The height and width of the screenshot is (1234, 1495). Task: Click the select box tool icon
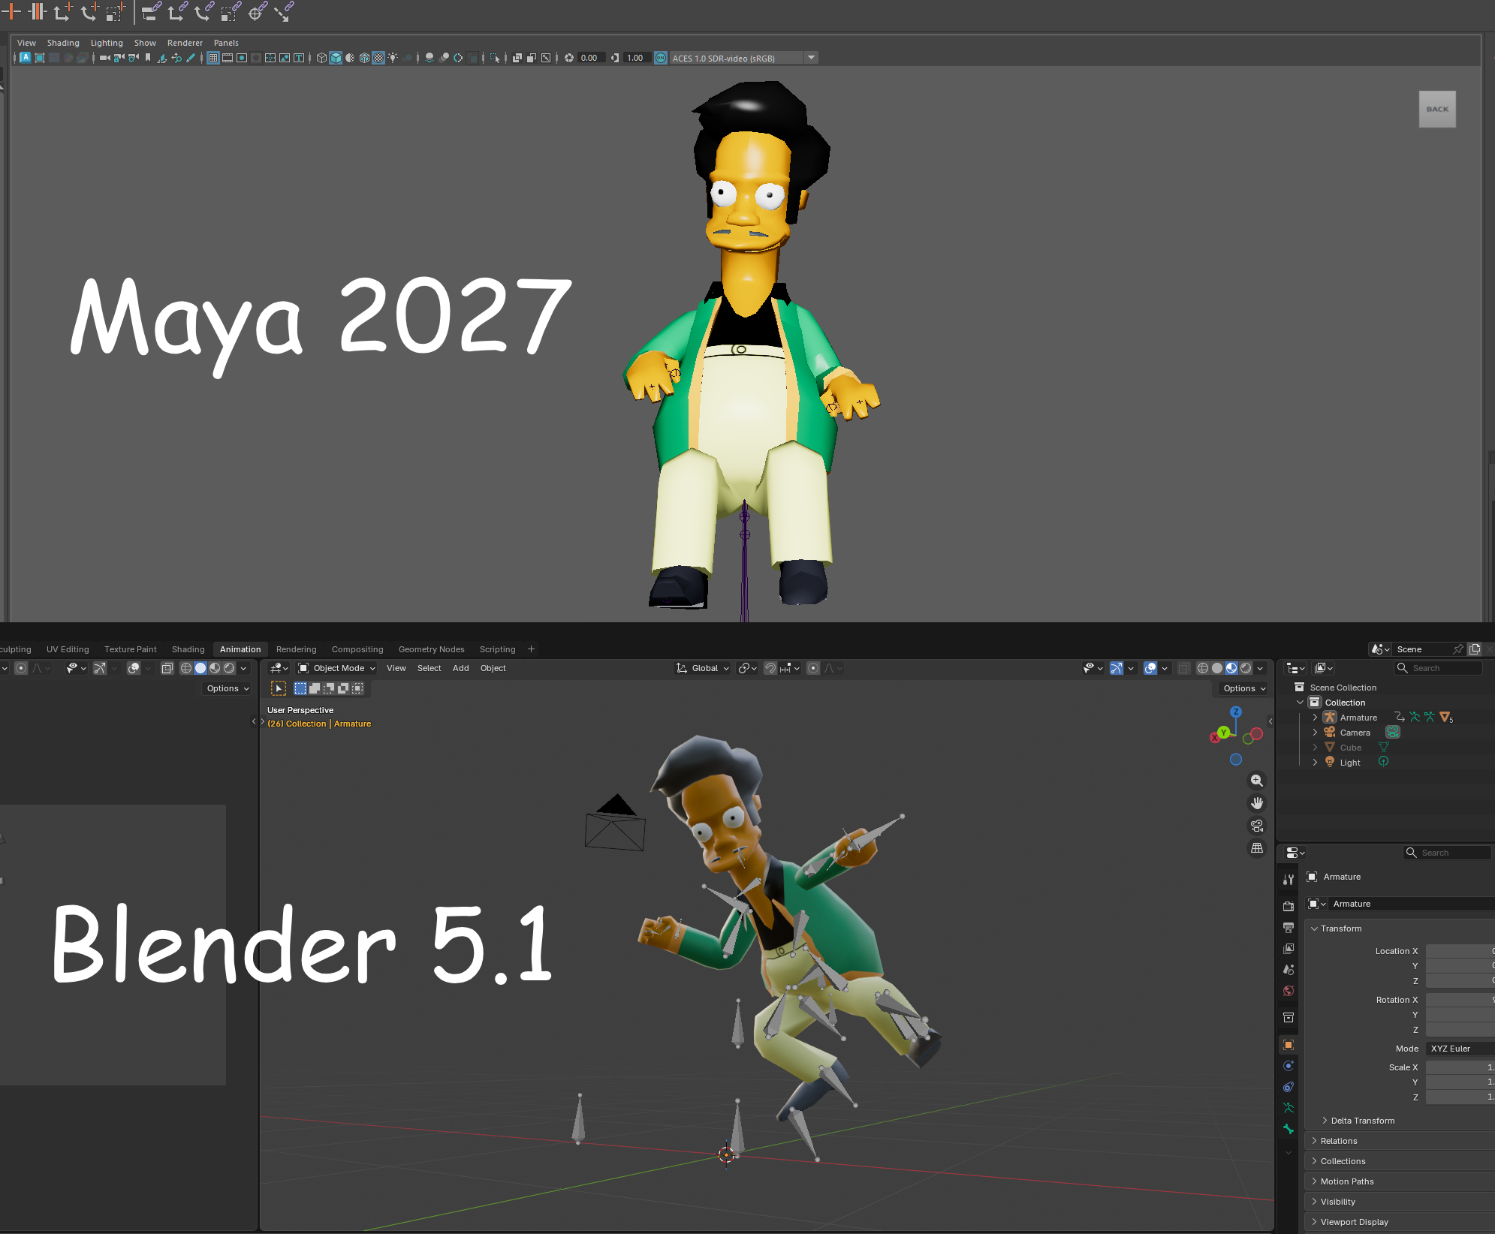[279, 688]
